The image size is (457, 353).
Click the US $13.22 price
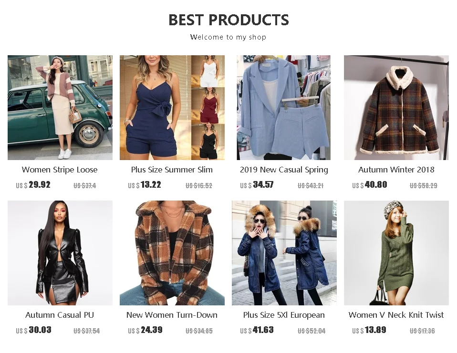point(145,185)
